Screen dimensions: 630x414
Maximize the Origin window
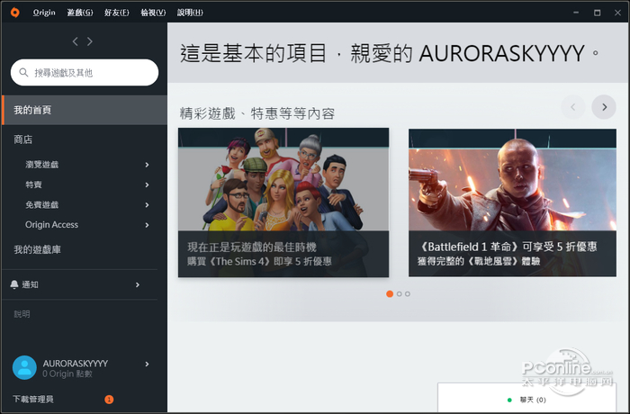point(597,13)
